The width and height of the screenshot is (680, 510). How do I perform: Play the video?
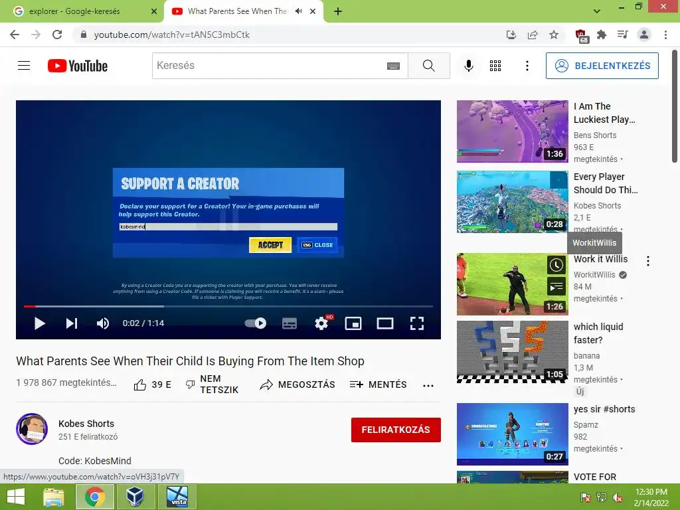click(x=39, y=323)
